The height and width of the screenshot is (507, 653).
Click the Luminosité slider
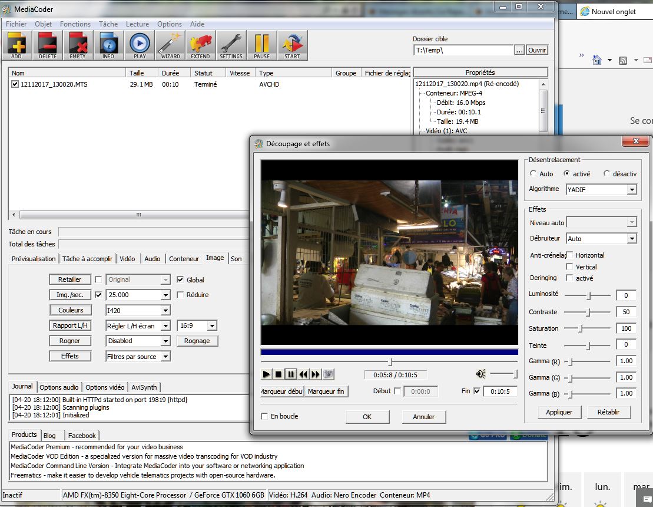click(x=589, y=295)
